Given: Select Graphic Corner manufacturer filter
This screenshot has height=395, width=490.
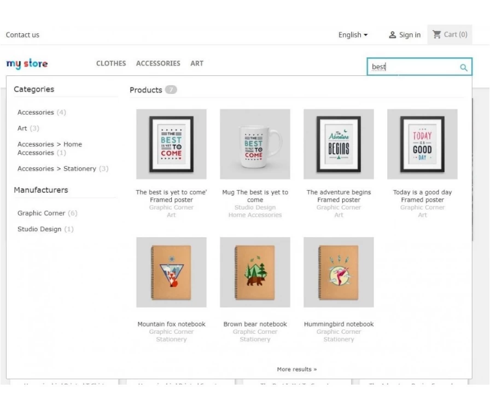Looking at the screenshot, I should (x=47, y=213).
